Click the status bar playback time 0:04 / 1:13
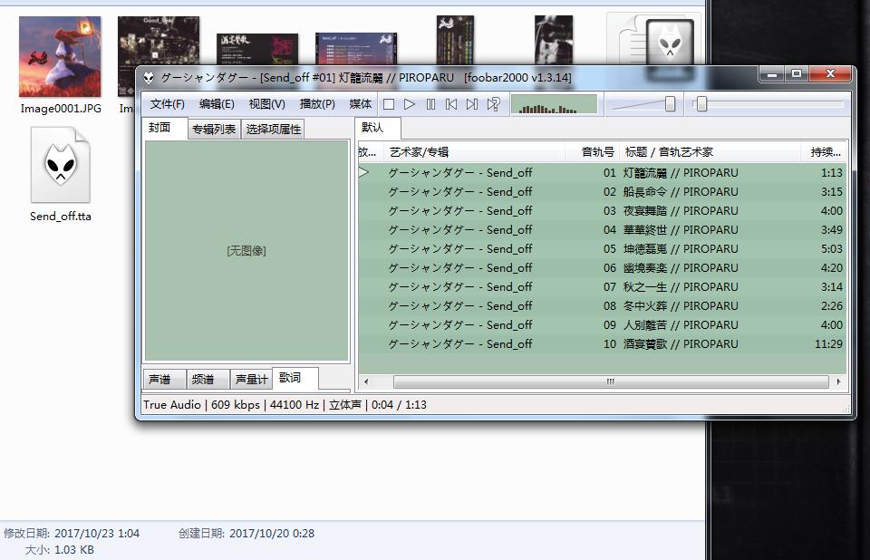This screenshot has width=870, height=560. coord(399,405)
